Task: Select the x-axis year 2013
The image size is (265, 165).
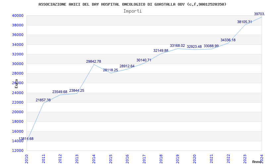Action: (x=77, y=159)
